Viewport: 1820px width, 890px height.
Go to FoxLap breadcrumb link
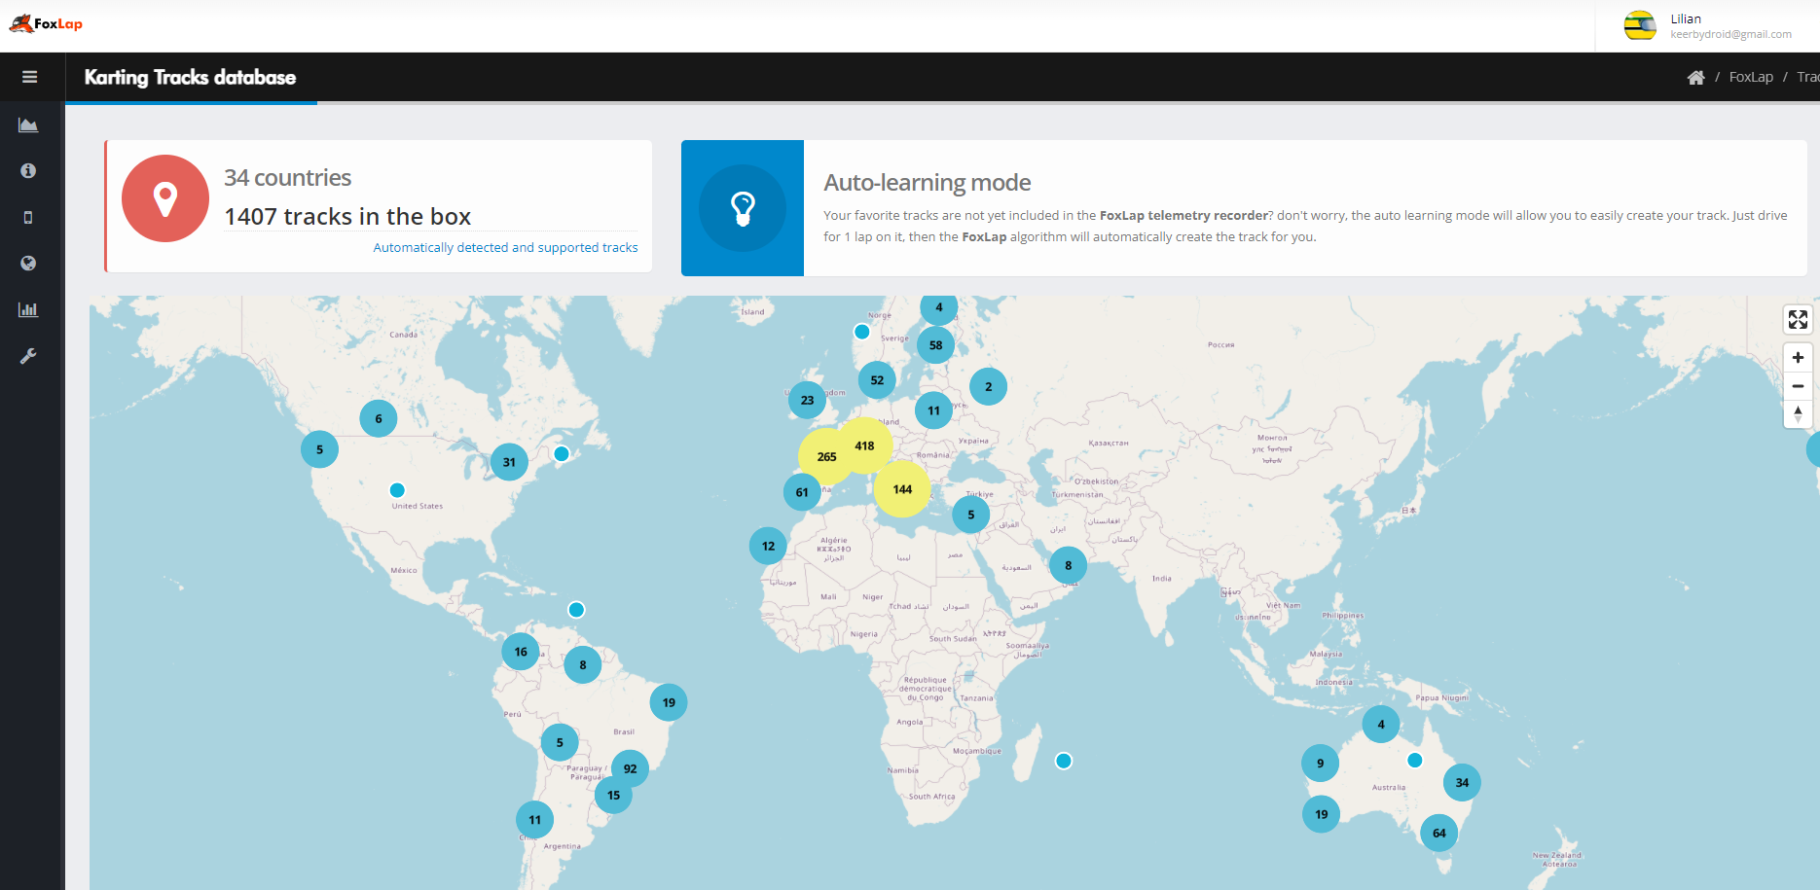[1750, 77]
